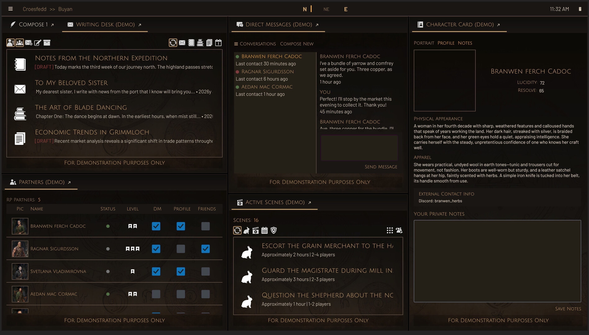Open the Character Card external link arrow
The image size is (589, 335).
(x=499, y=25)
